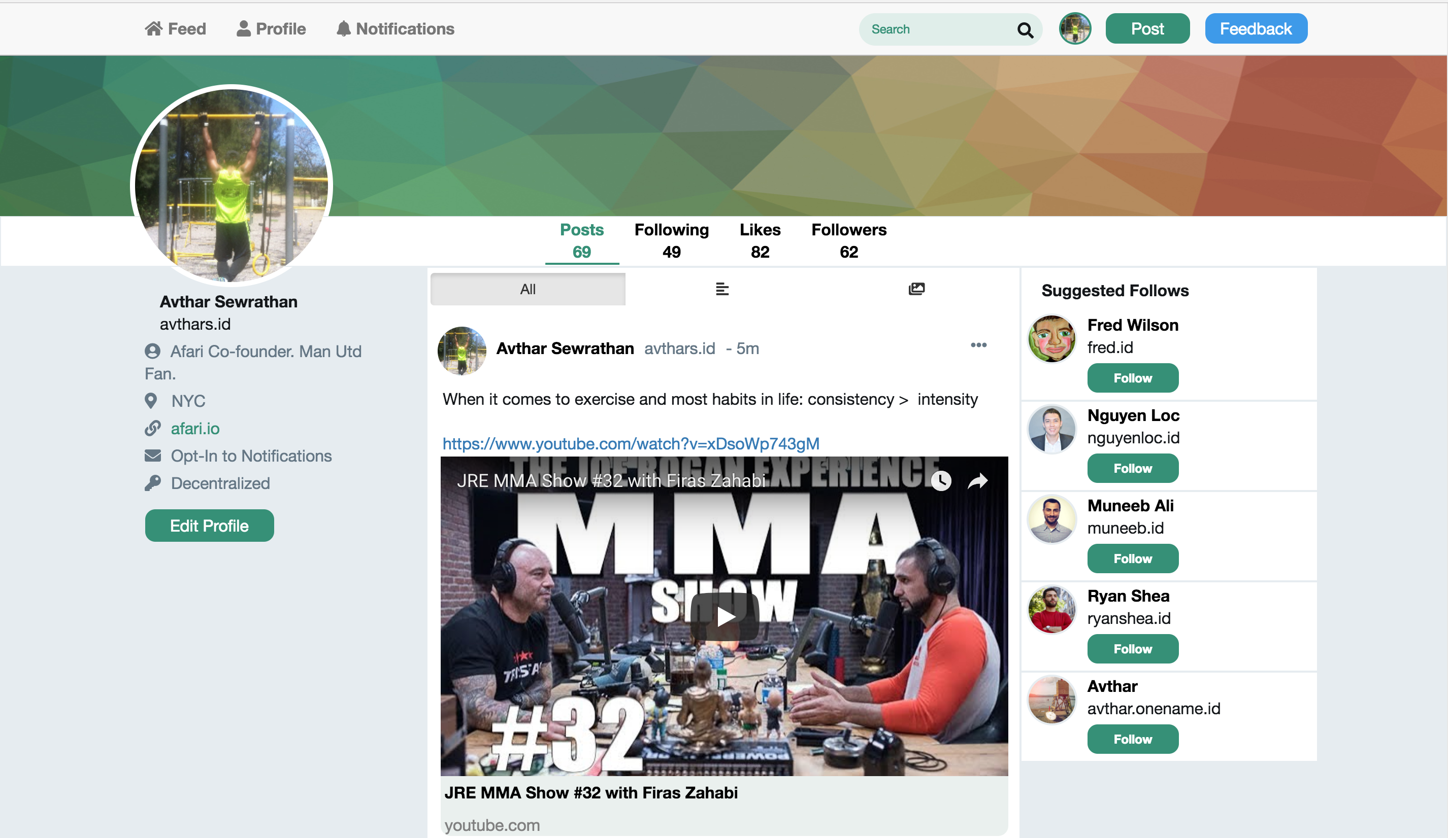Viewport: 1448px width, 838px height.
Task: Open the Notifications page
Action: (x=396, y=29)
